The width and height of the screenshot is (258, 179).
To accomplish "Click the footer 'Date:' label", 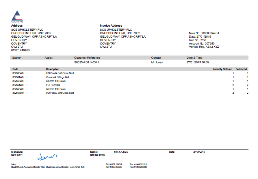I will (172, 152).
